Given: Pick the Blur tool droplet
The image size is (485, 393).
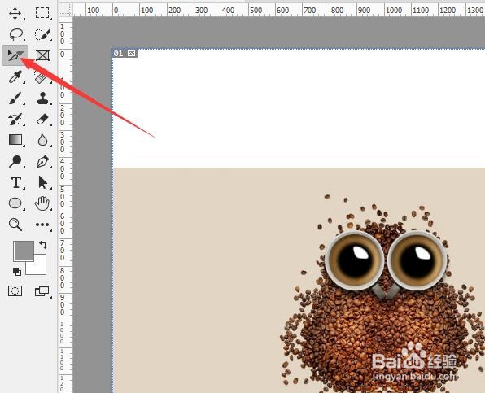Looking at the screenshot, I should coord(42,140).
